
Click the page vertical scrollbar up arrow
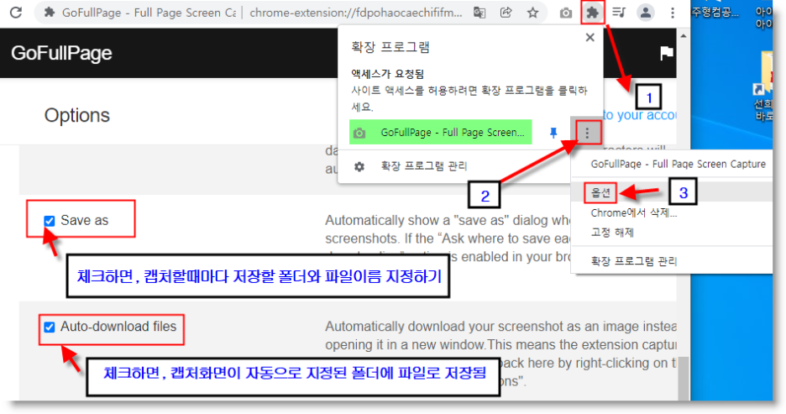pyautogui.click(x=683, y=37)
